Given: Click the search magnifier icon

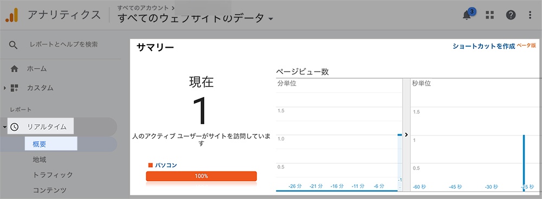Looking at the screenshot, I should [13, 45].
